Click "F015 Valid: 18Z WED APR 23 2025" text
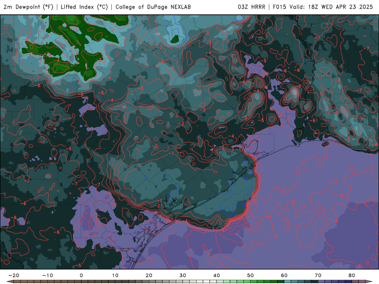Image resolution: width=379 pixels, height=284 pixels. (323, 7)
